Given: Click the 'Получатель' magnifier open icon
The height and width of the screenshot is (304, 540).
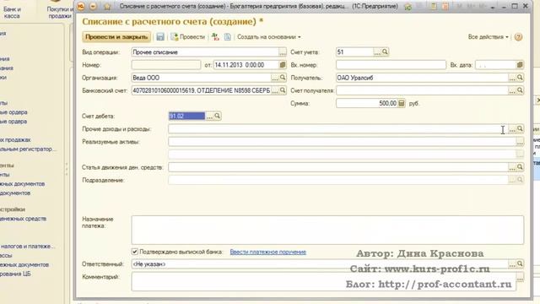Looking at the screenshot, I should pos(520,78).
